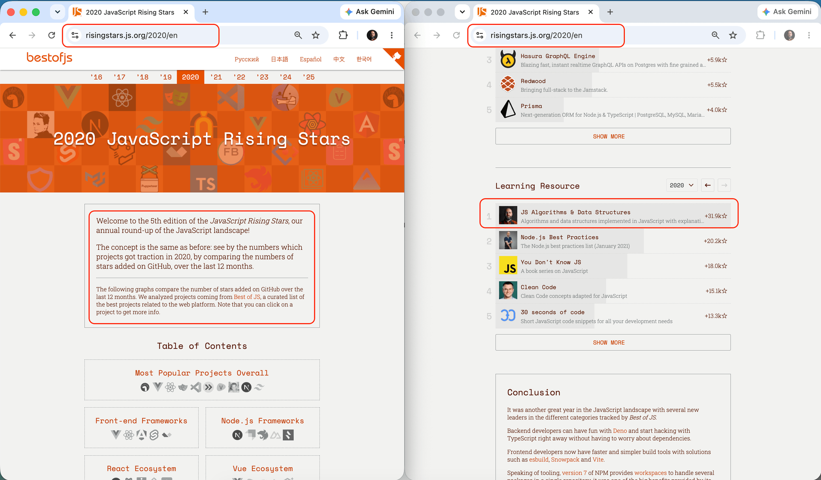Select the '18 year tab

click(x=142, y=77)
